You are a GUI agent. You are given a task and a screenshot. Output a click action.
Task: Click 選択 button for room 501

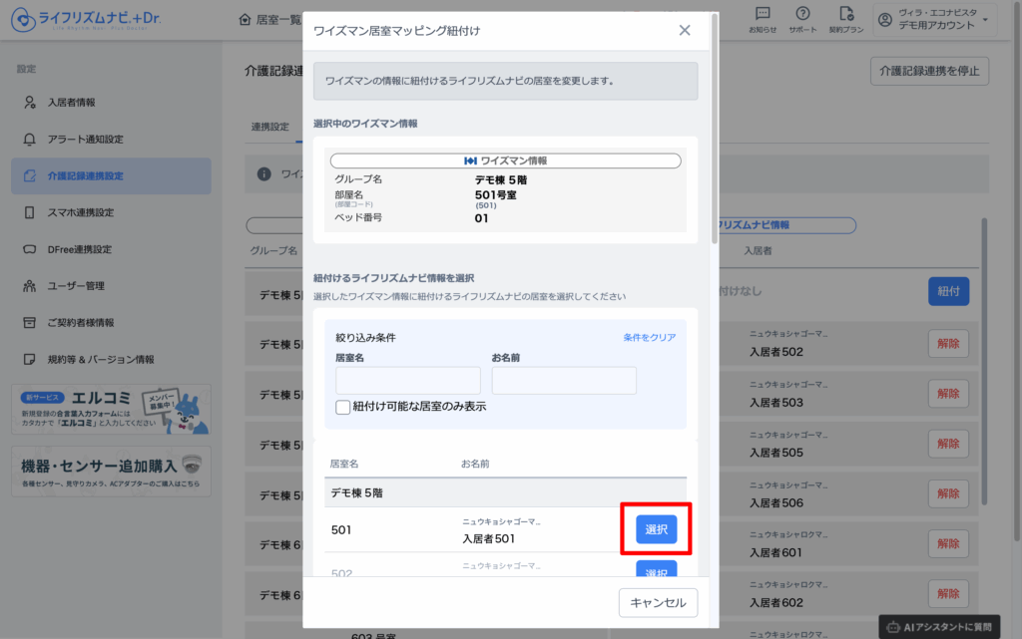pos(656,528)
